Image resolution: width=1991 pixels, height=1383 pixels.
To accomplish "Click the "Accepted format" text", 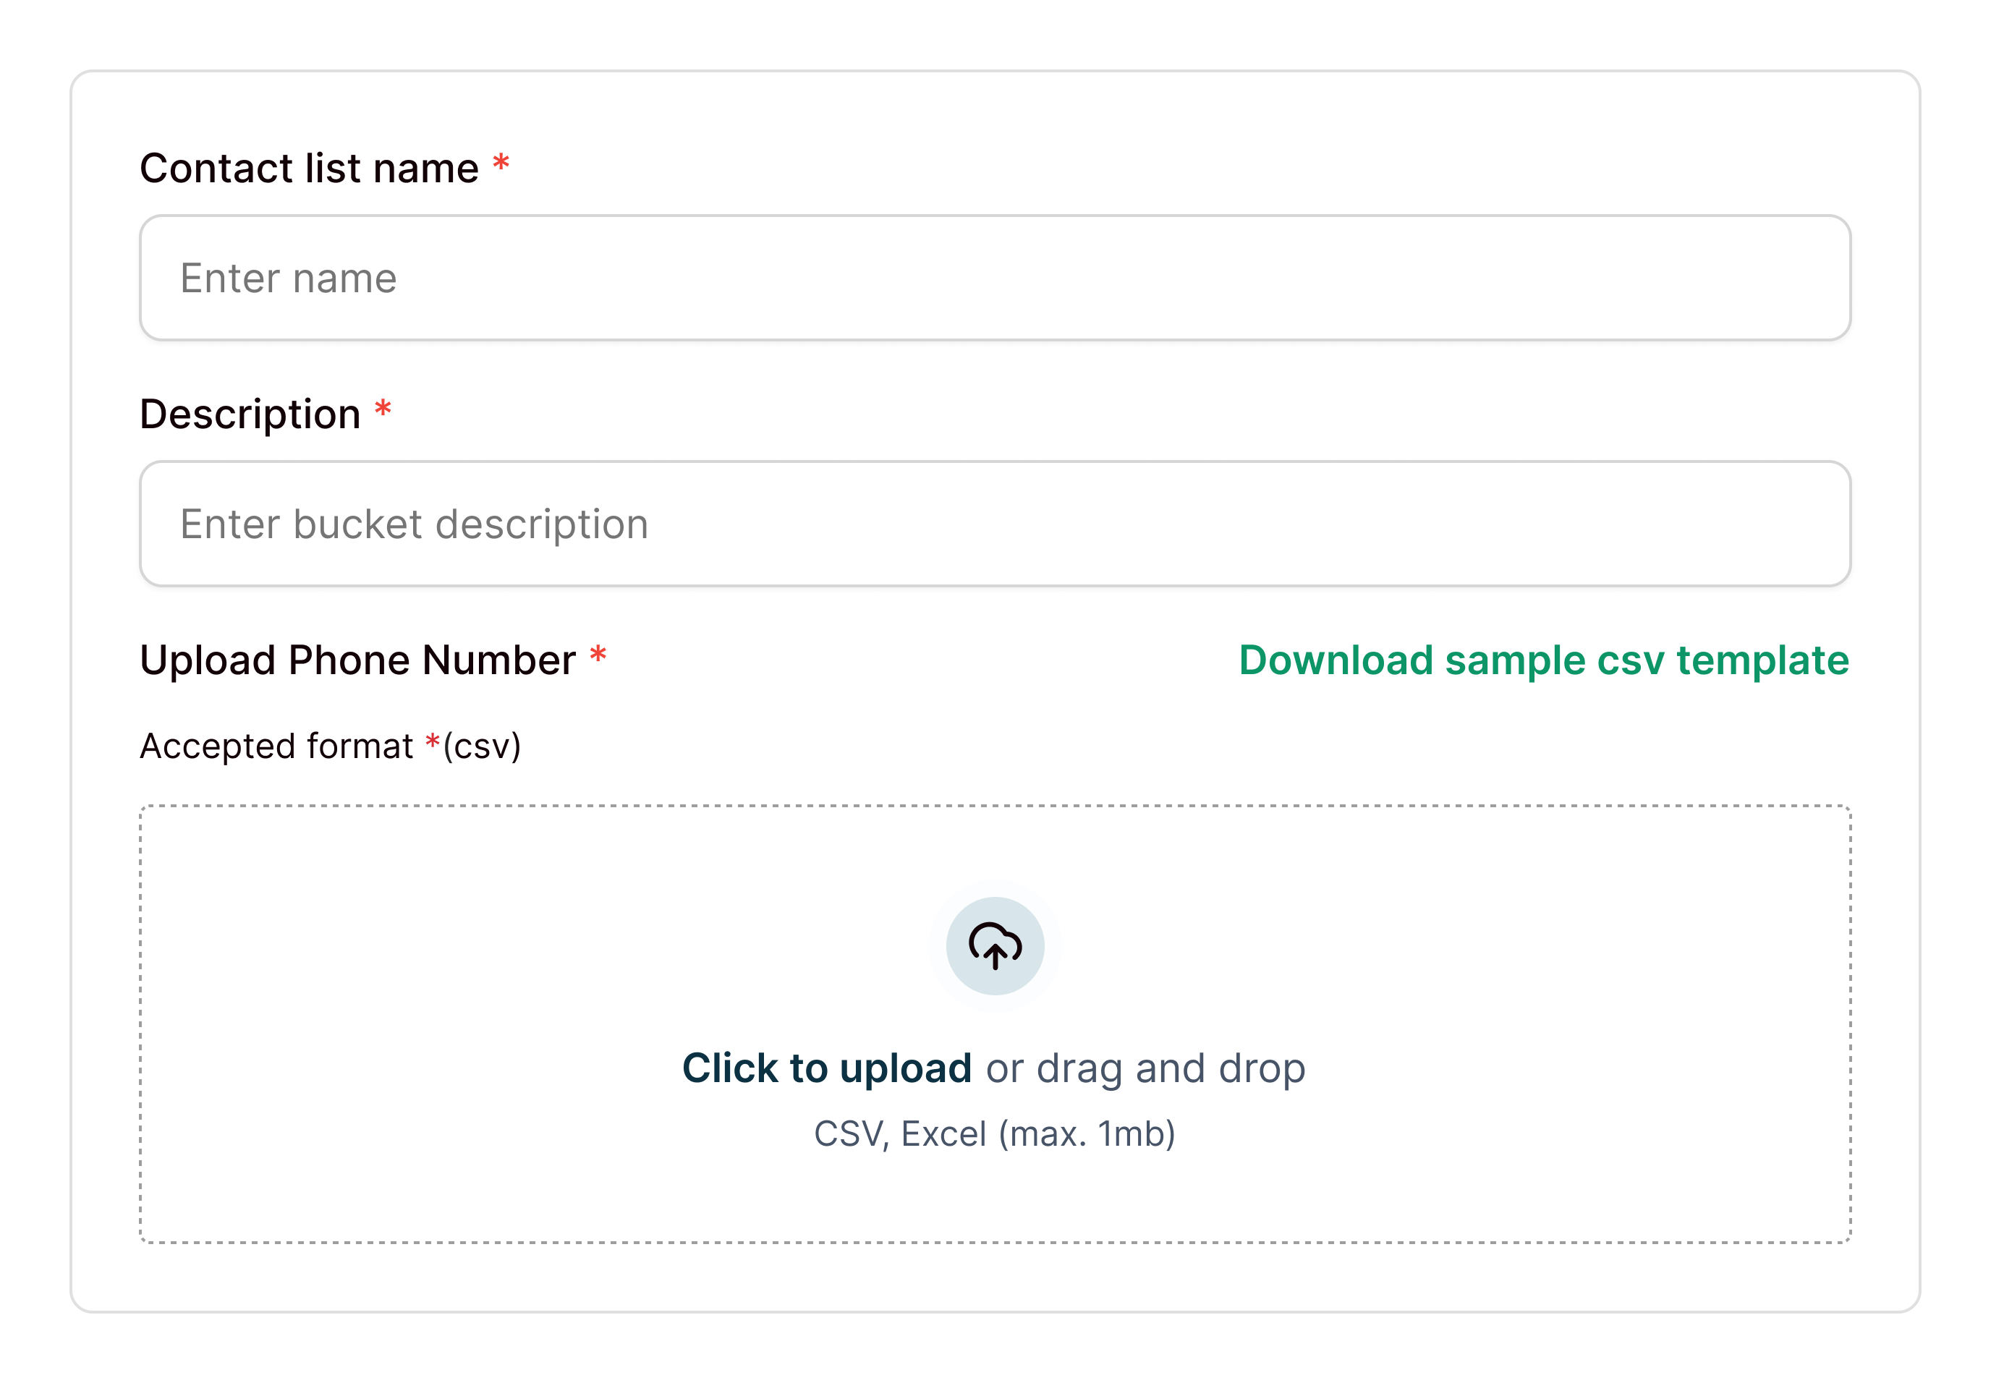I will point(276,746).
